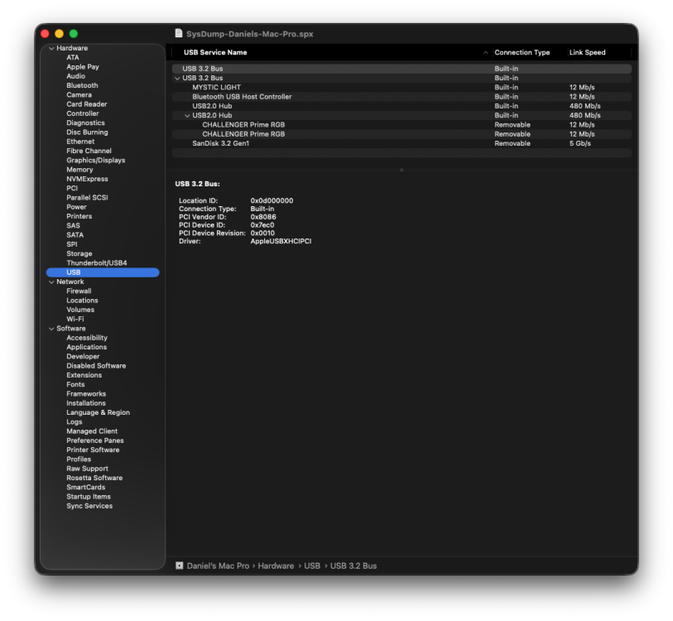The image size is (673, 621).
Task: Select Startup Items in the sidebar
Action: [89, 497]
